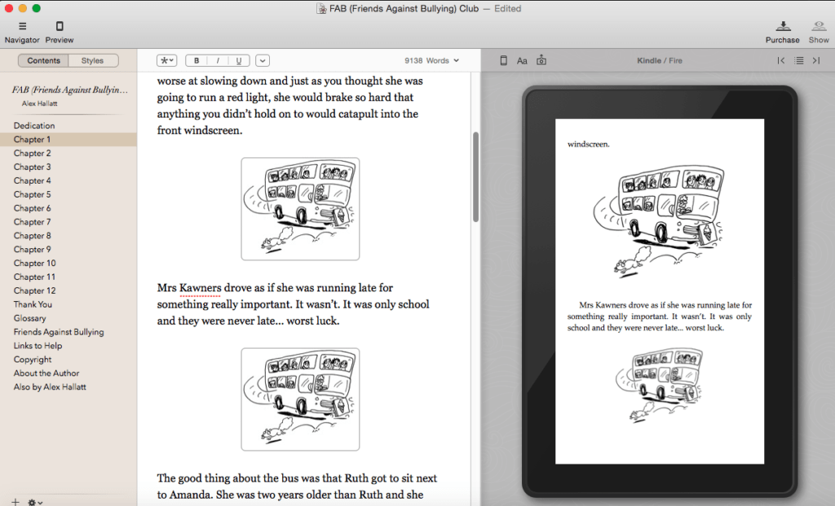Toggle bold formatting
This screenshot has width=835, height=506.
197,60
